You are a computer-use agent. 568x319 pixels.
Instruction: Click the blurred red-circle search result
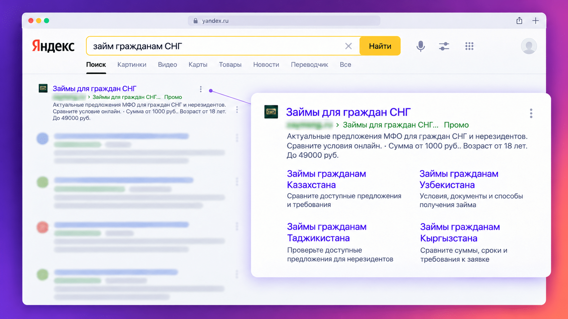[131, 237]
